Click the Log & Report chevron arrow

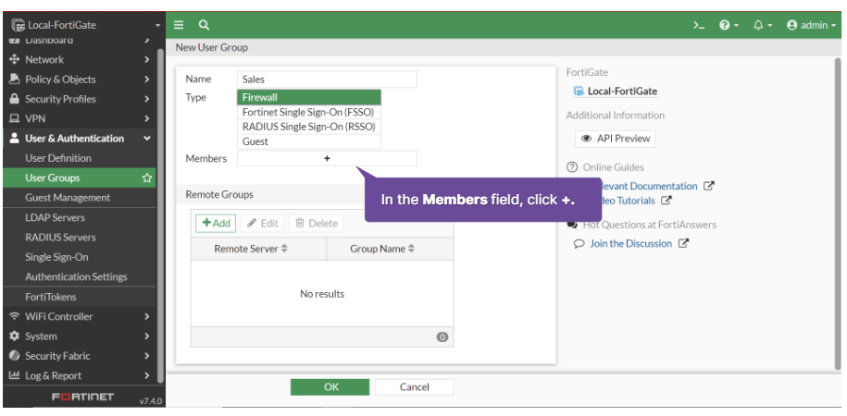click(147, 375)
